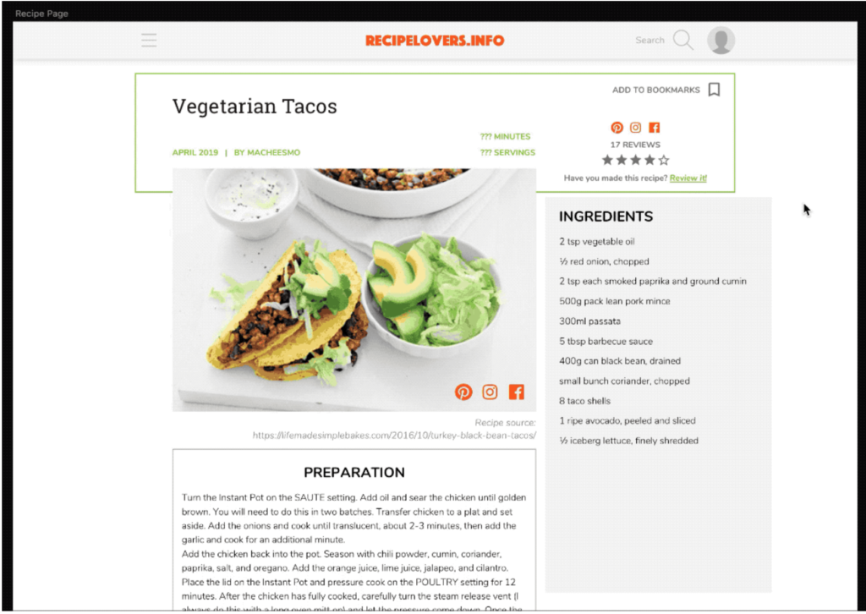Viewport: 866px width, 614px height.
Task: Click Facebook icon on taco photo
Action: [517, 392]
